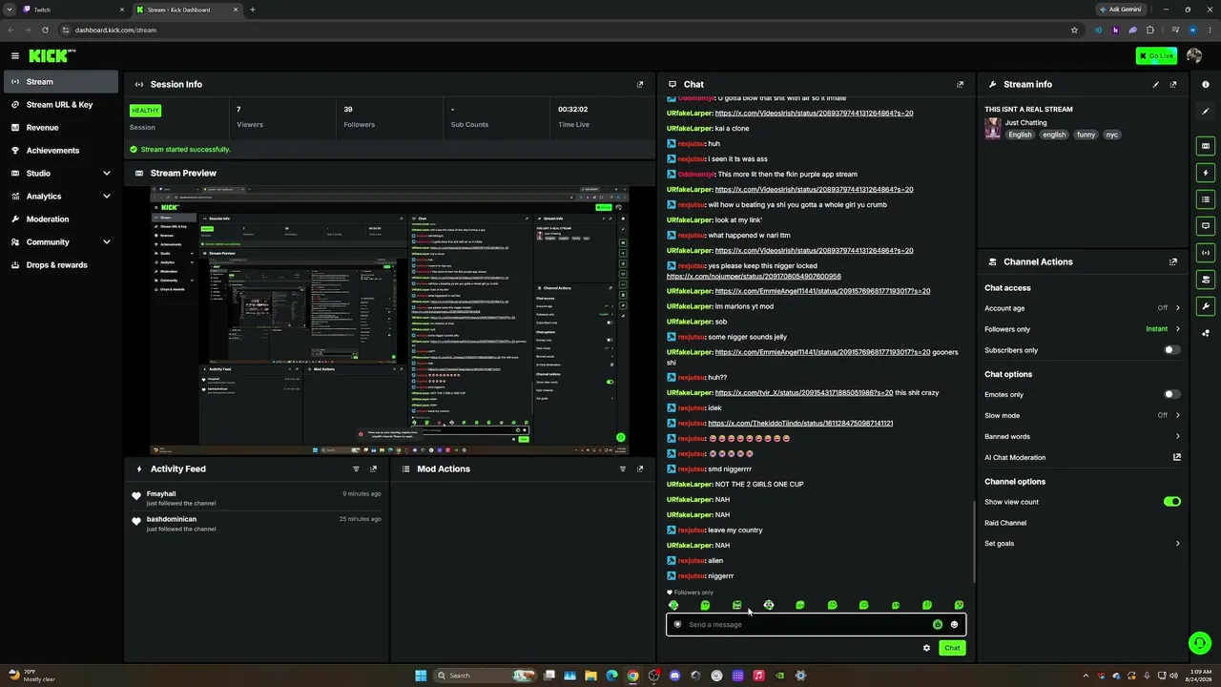Open the Discord taskbar icon
Image resolution: width=1221 pixels, height=687 pixels.
tap(674, 676)
